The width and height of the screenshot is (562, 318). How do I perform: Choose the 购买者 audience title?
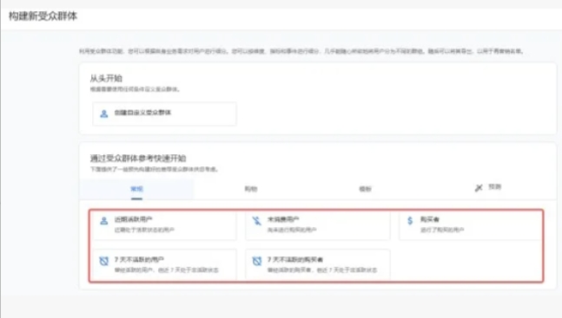(x=430, y=219)
